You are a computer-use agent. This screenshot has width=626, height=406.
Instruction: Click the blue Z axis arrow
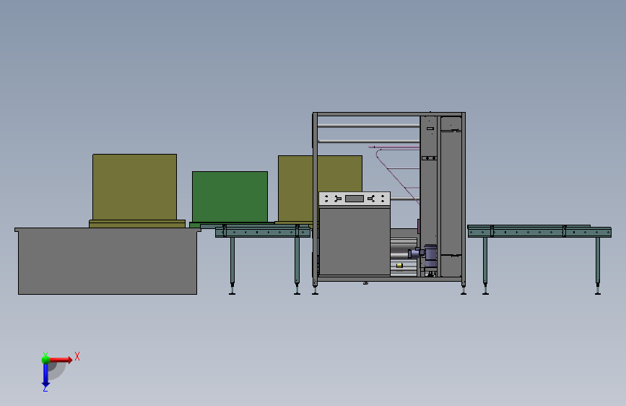coord(45,376)
